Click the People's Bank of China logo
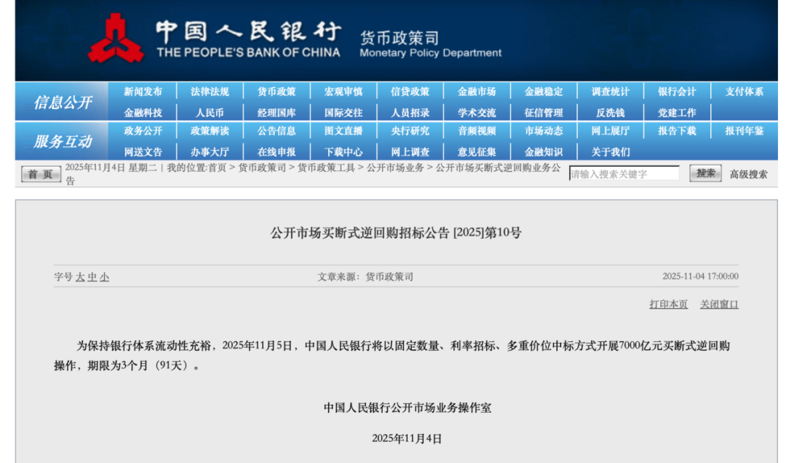Viewport: 786px width, 463px height. point(116,39)
